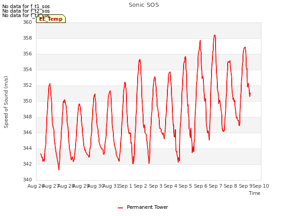Screen dimensions: 288x216
Task: Click the 354 y-axis tick label
Action: point(27,70)
